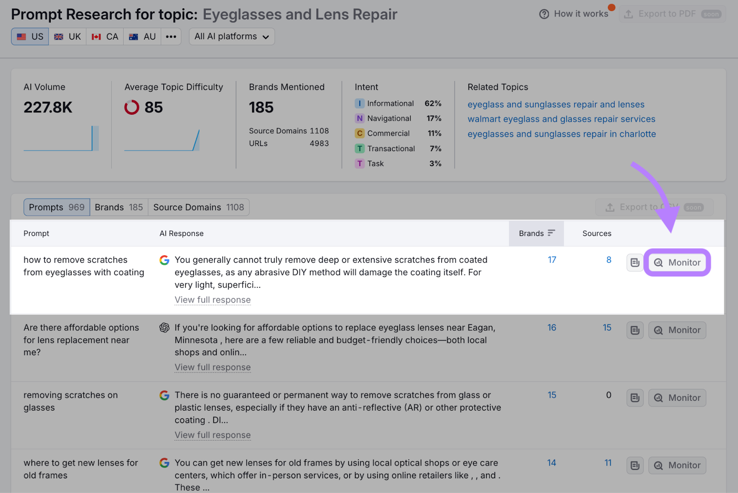This screenshot has width=738, height=493.
Task: Enable the CA location filter
Action: tap(104, 36)
